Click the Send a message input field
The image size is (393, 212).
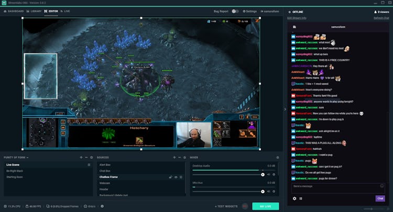tap(338, 189)
